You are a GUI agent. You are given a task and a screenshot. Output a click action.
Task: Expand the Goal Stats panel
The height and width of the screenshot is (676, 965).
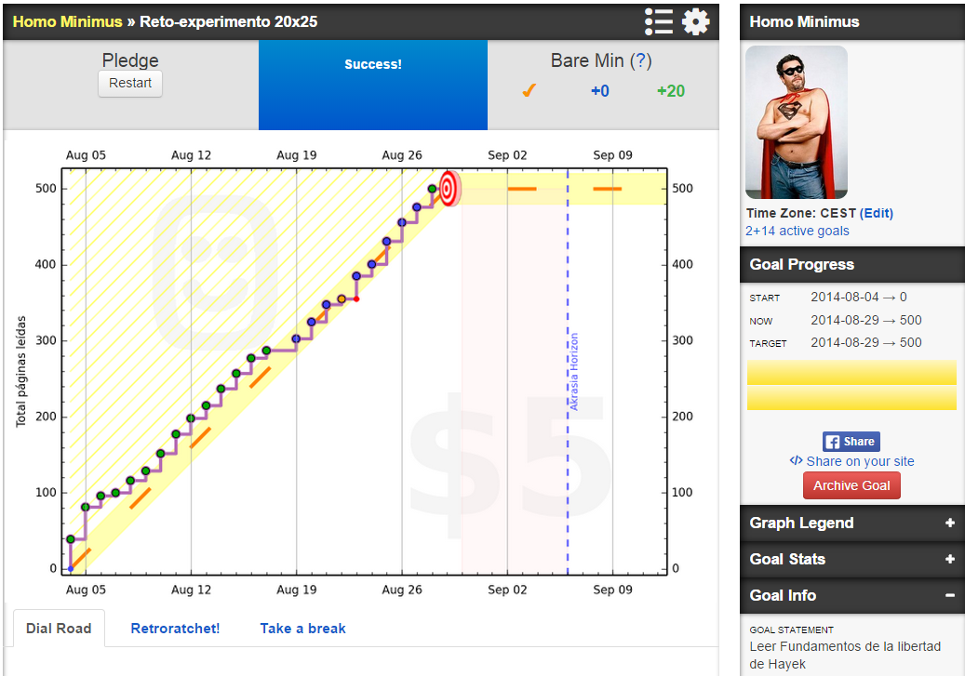point(949,559)
